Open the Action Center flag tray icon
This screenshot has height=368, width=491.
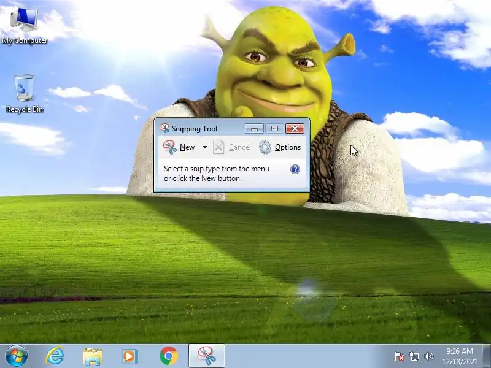click(400, 356)
